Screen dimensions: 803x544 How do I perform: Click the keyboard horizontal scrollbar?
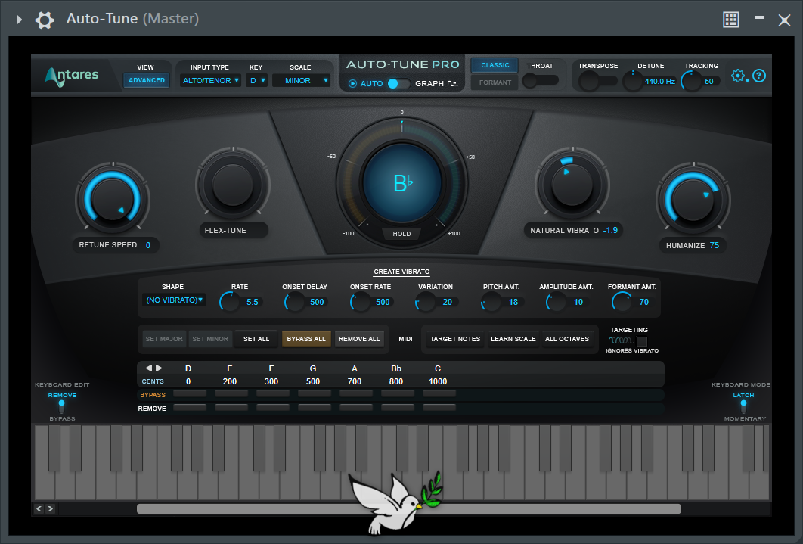point(408,508)
